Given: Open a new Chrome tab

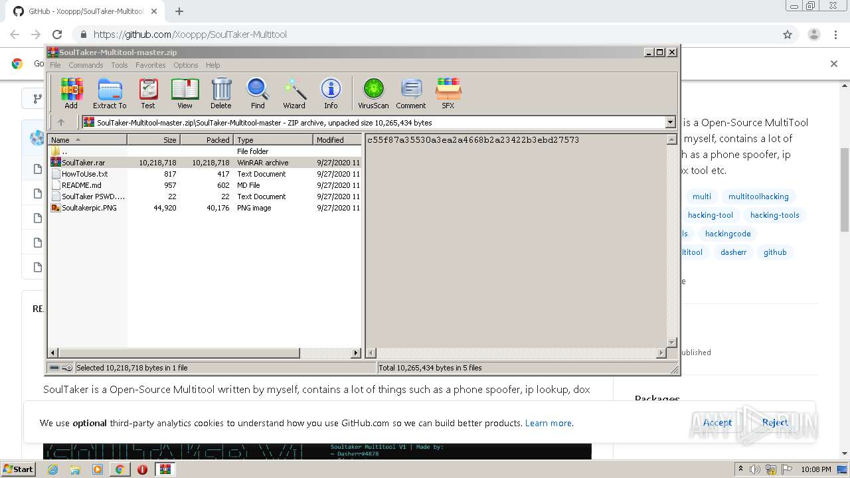Looking at the screenshot, I should pos(179,11).
